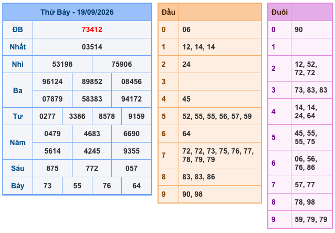Screen dimensions: 335x233
Task: Select fifth prize number 5614
Action: (x=53, y=151)
